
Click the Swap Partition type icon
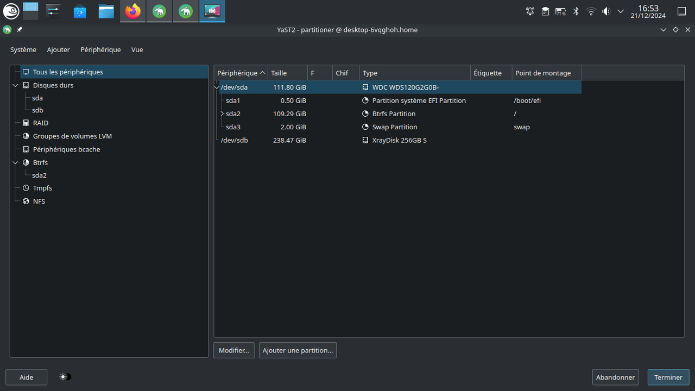click(365, 127)
